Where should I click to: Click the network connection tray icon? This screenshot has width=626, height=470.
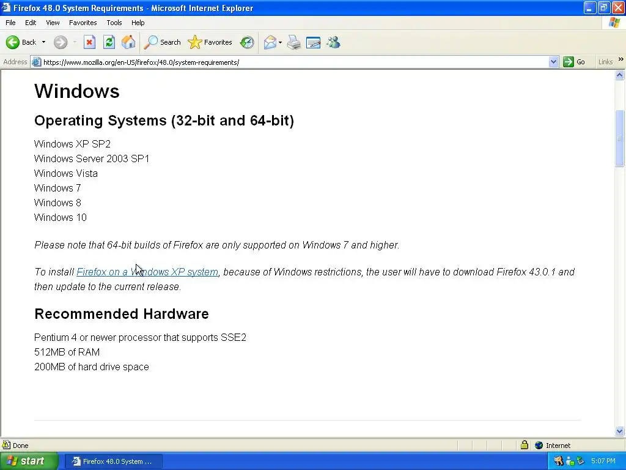[x=570, y=461]
